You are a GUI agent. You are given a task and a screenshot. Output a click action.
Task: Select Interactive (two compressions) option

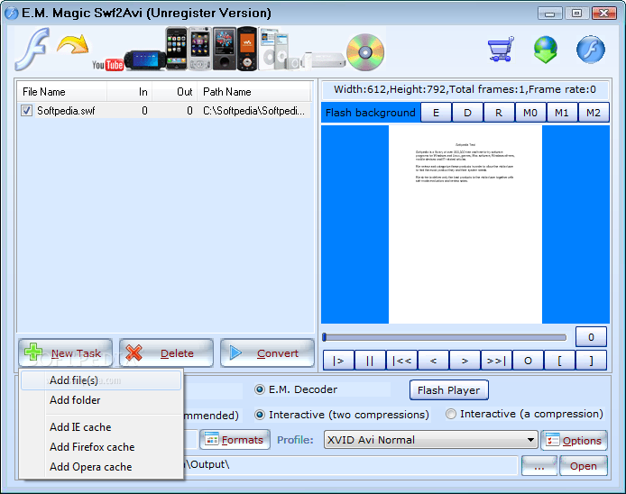pos(260,415)
